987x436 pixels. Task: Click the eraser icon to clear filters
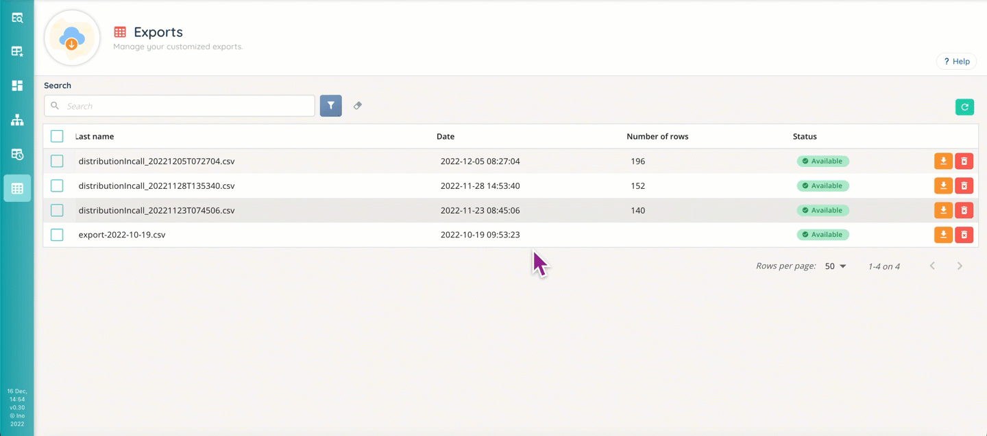point(358,106)
